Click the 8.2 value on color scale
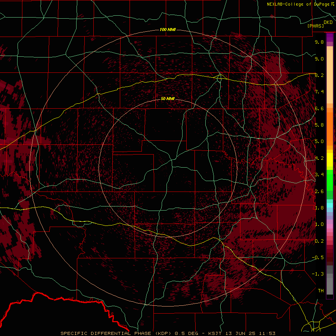Viewport: 336px width, 336px height. 319,75
